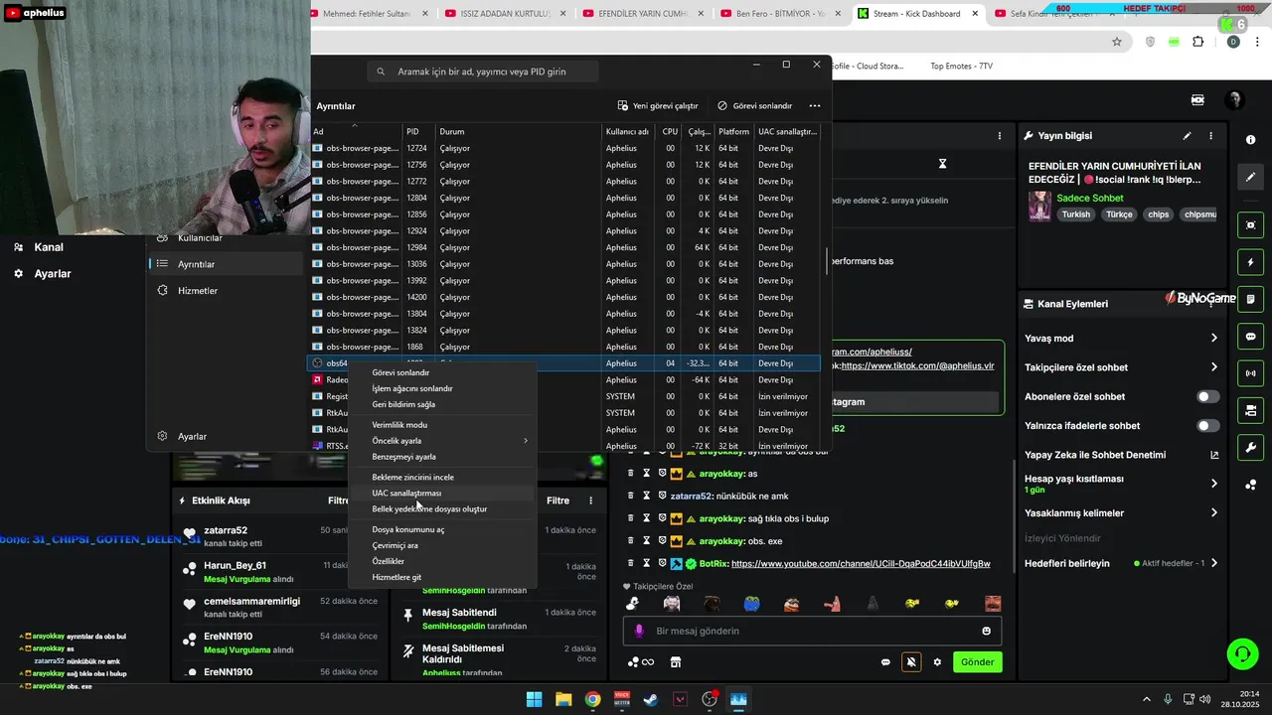Toggle Abonelere özel sohbet switch
The width and height of the screenshot is (1272, 715).
[1207, 396]
